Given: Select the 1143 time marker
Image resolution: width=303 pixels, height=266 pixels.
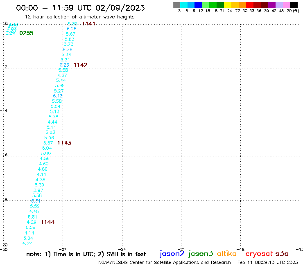Looking at the screenshot, I should [x=64, y=143].
